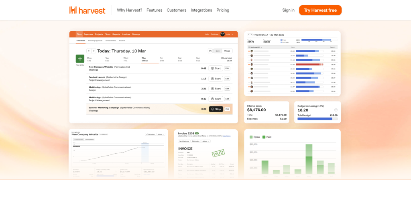Go to the previous day with left arrow
The image size is (411, 197).
(x=89, y=51)
